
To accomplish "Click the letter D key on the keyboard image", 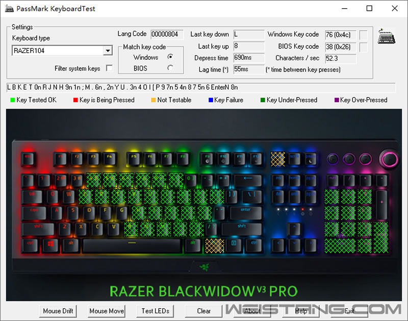I will point(89,213).
